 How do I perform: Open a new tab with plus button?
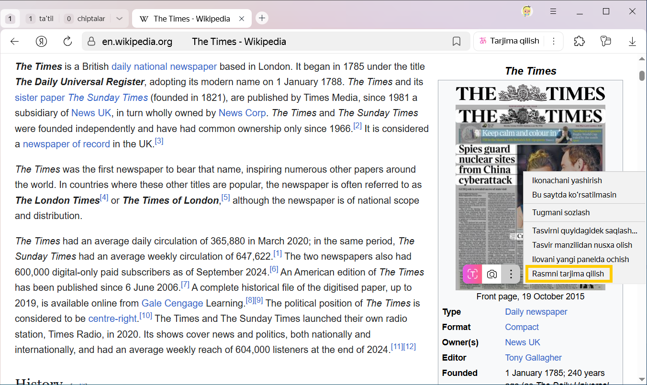[262, 19]
